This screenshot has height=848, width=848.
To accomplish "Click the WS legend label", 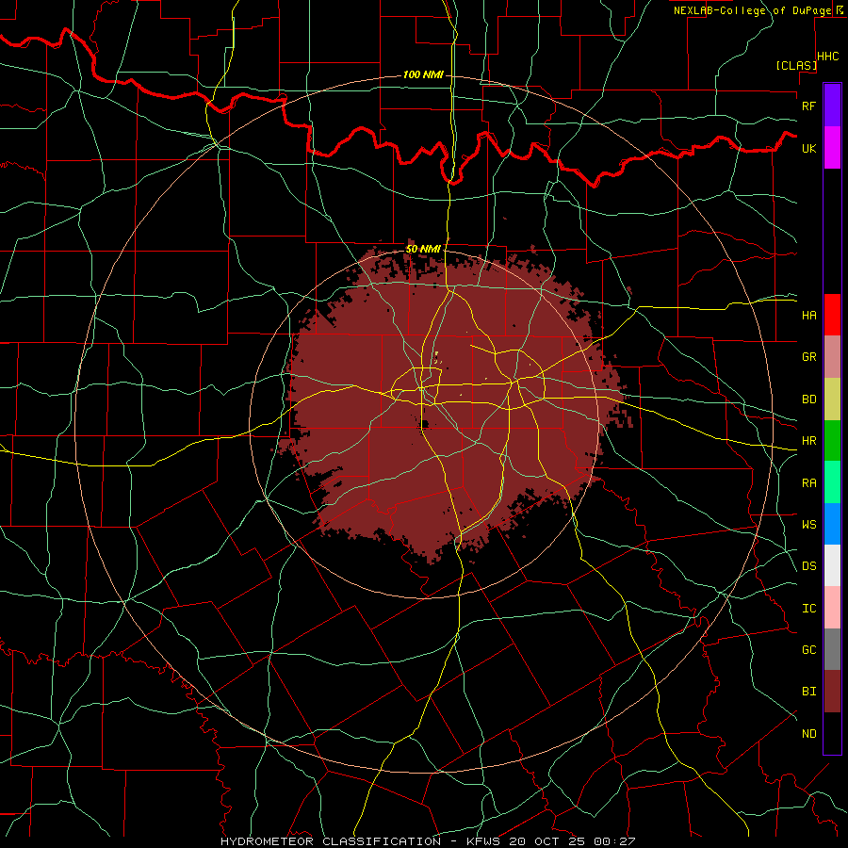I will pyautogui.click(x=808, y=525).
